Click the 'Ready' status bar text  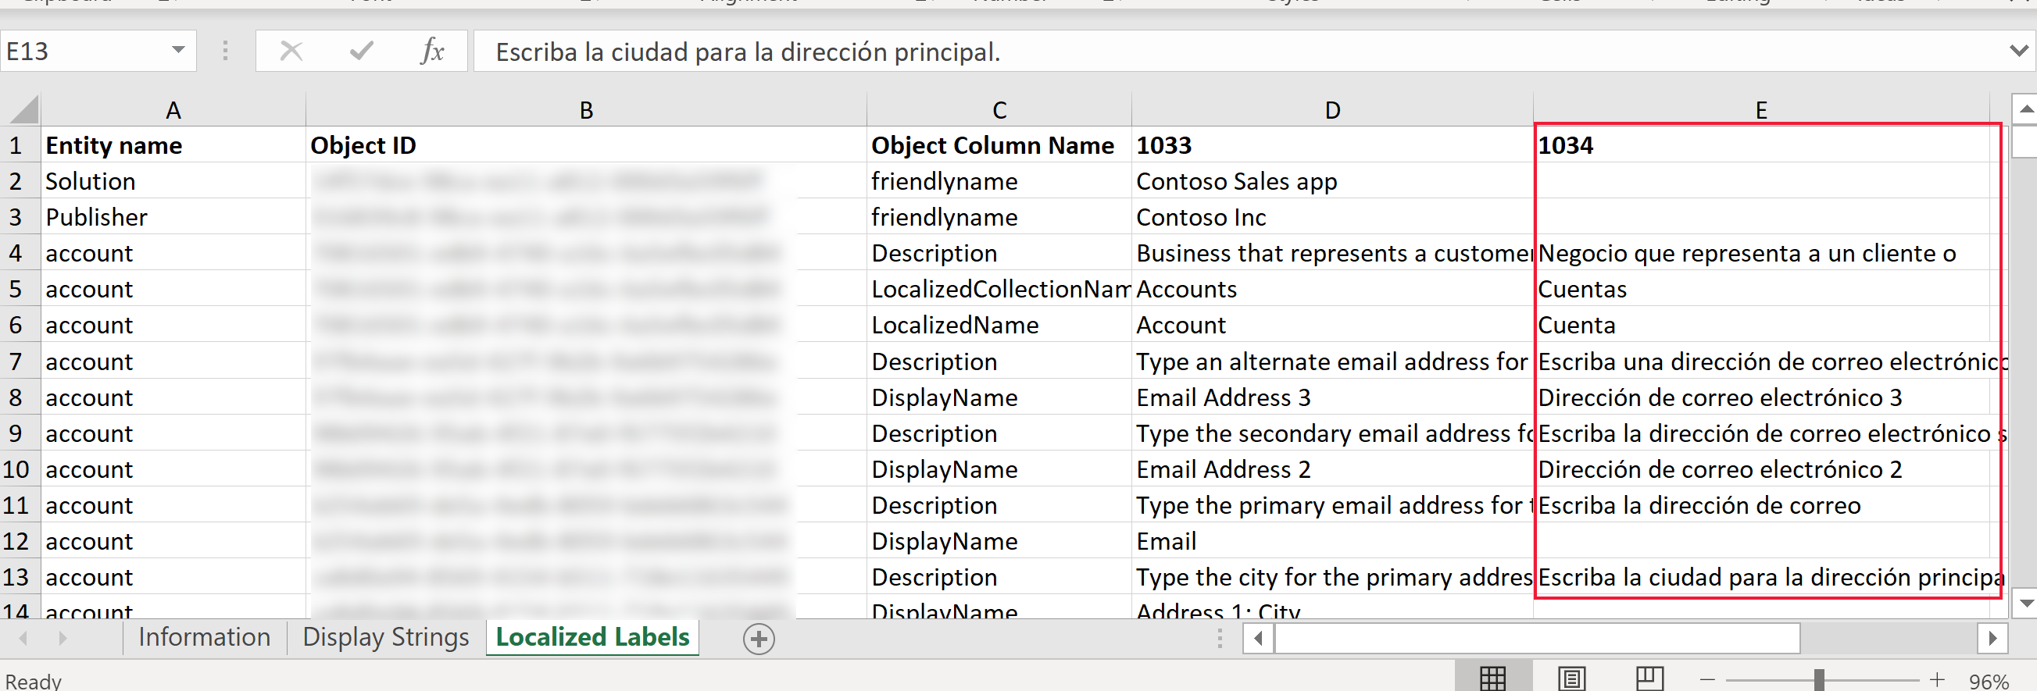pos(34,681)
